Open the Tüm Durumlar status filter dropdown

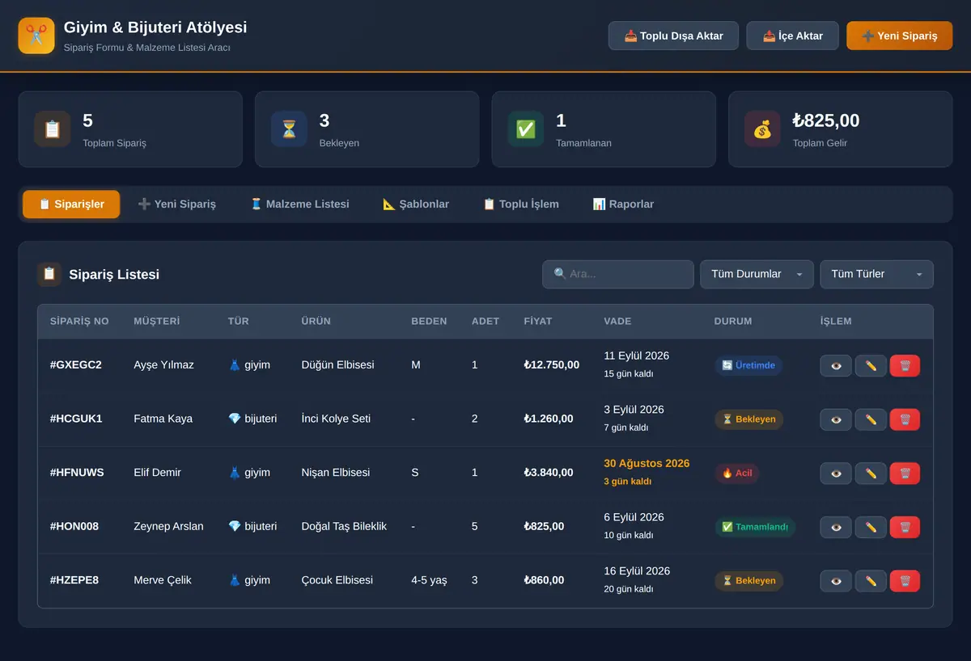(x=757, y=274)
